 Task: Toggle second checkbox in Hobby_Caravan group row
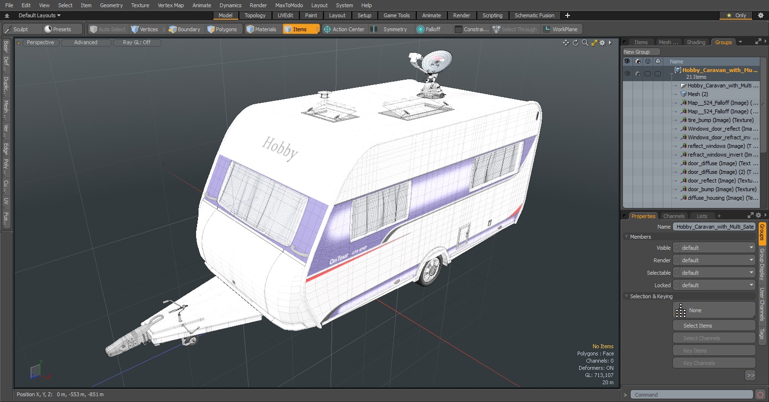658,74
